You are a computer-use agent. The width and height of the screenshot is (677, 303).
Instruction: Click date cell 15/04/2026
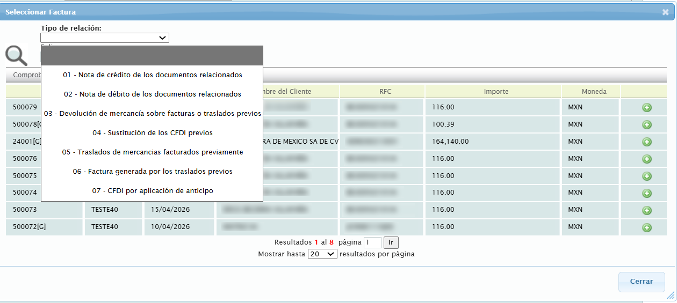point(179,209)
